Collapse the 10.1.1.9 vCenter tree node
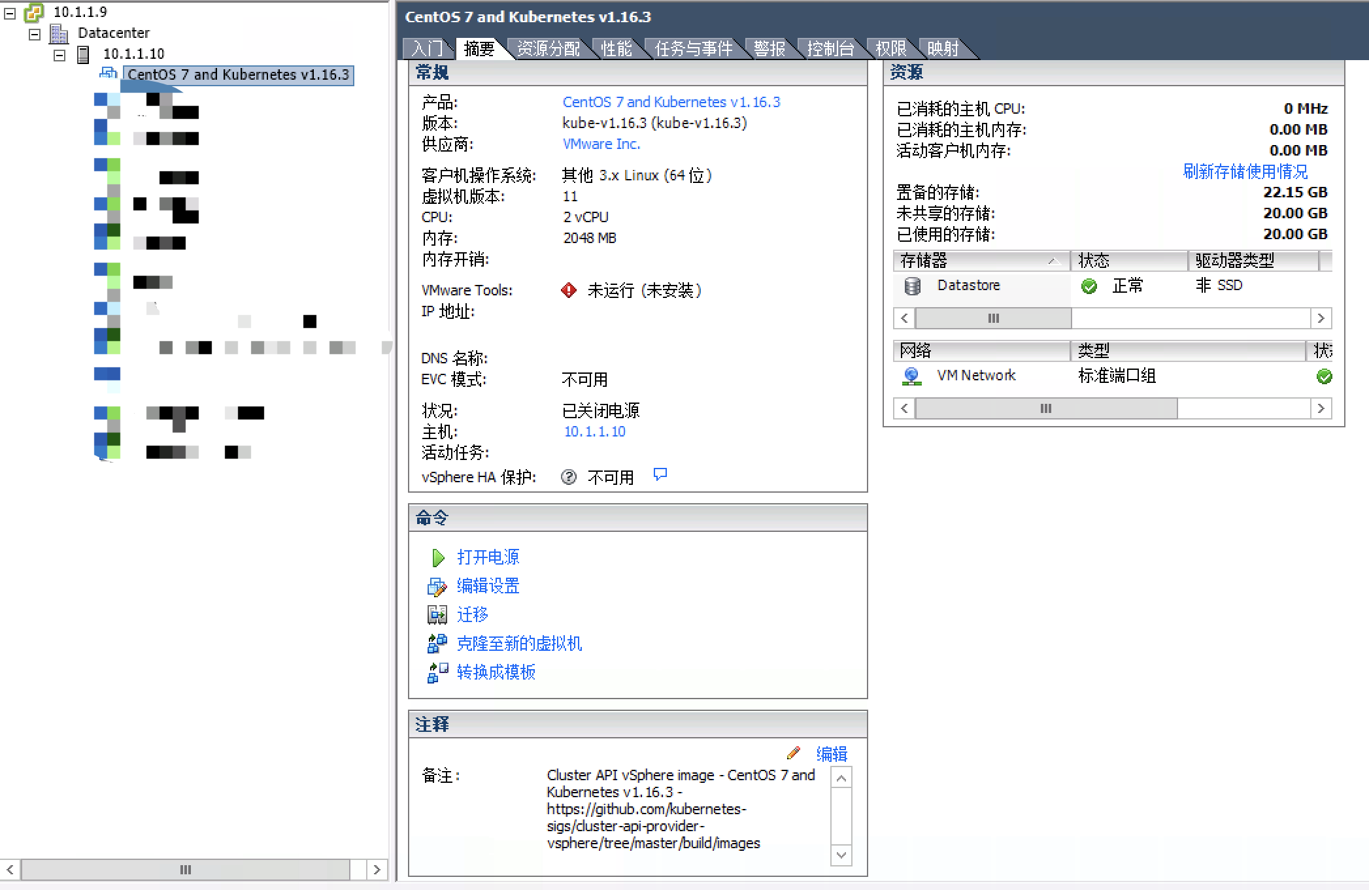1369x890 pixels. tap(10, 12)
